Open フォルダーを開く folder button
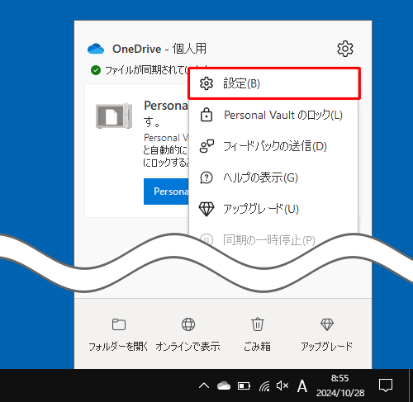413x402 pixels. (x=118, y=335)
